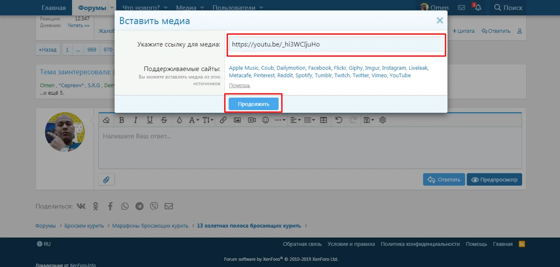Open the Twitch supported site link

[342, 75]
